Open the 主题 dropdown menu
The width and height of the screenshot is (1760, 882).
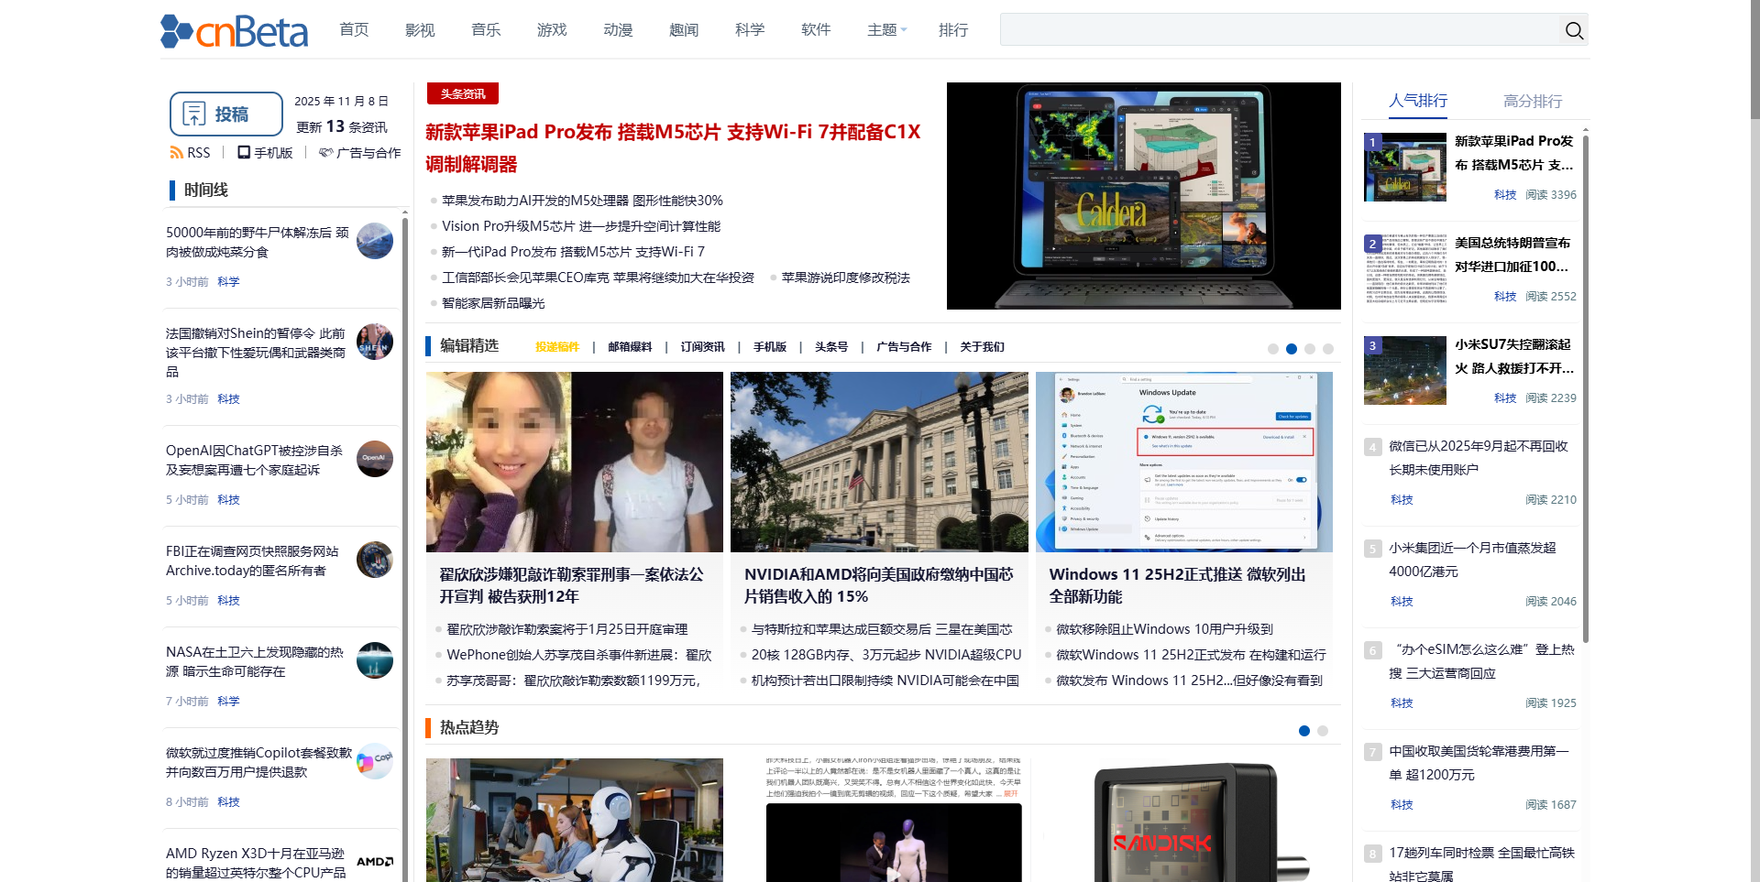tap(884, 30)
